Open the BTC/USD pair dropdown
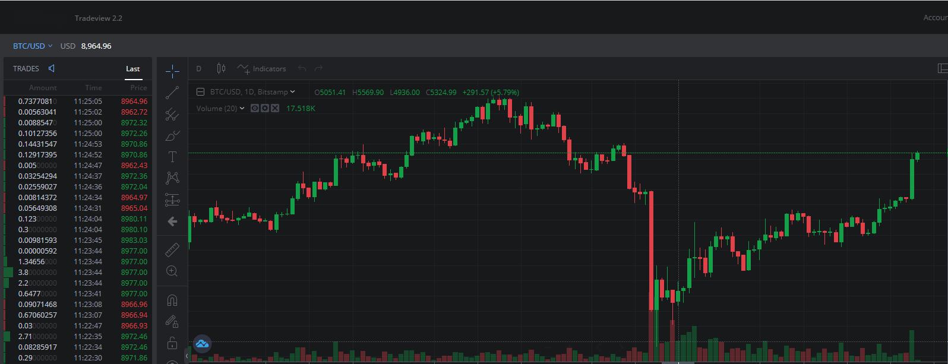 33,46
